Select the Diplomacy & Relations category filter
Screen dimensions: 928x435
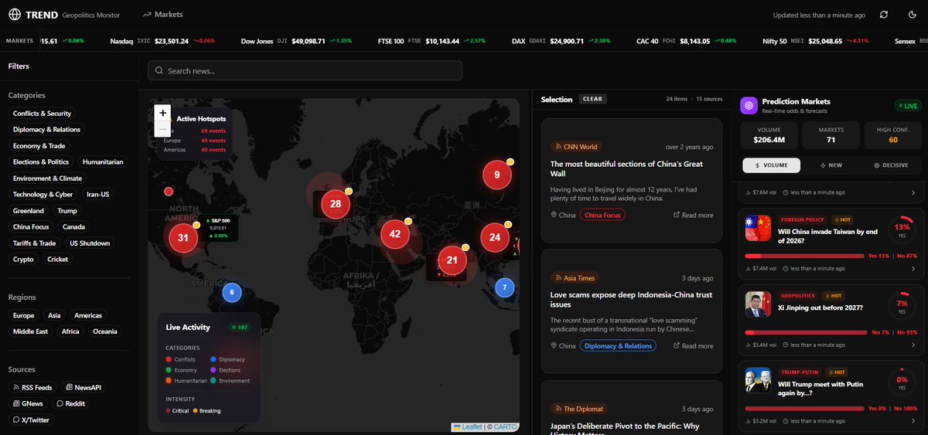[46, 130]
